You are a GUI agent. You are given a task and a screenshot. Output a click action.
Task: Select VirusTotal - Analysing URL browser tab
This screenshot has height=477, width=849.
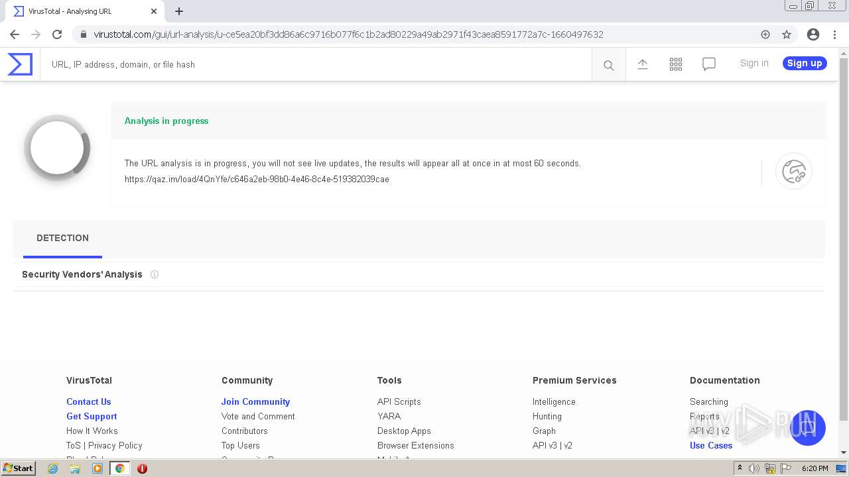85,11
